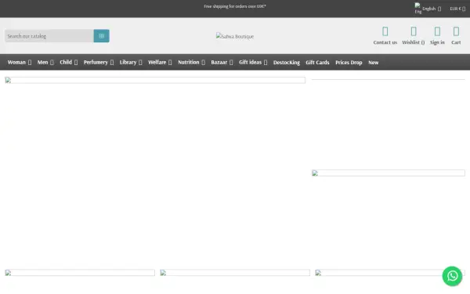Open the WhatsApp chat bubble
This screenshot has width=470, height=294.
click(x=452, y=276)
